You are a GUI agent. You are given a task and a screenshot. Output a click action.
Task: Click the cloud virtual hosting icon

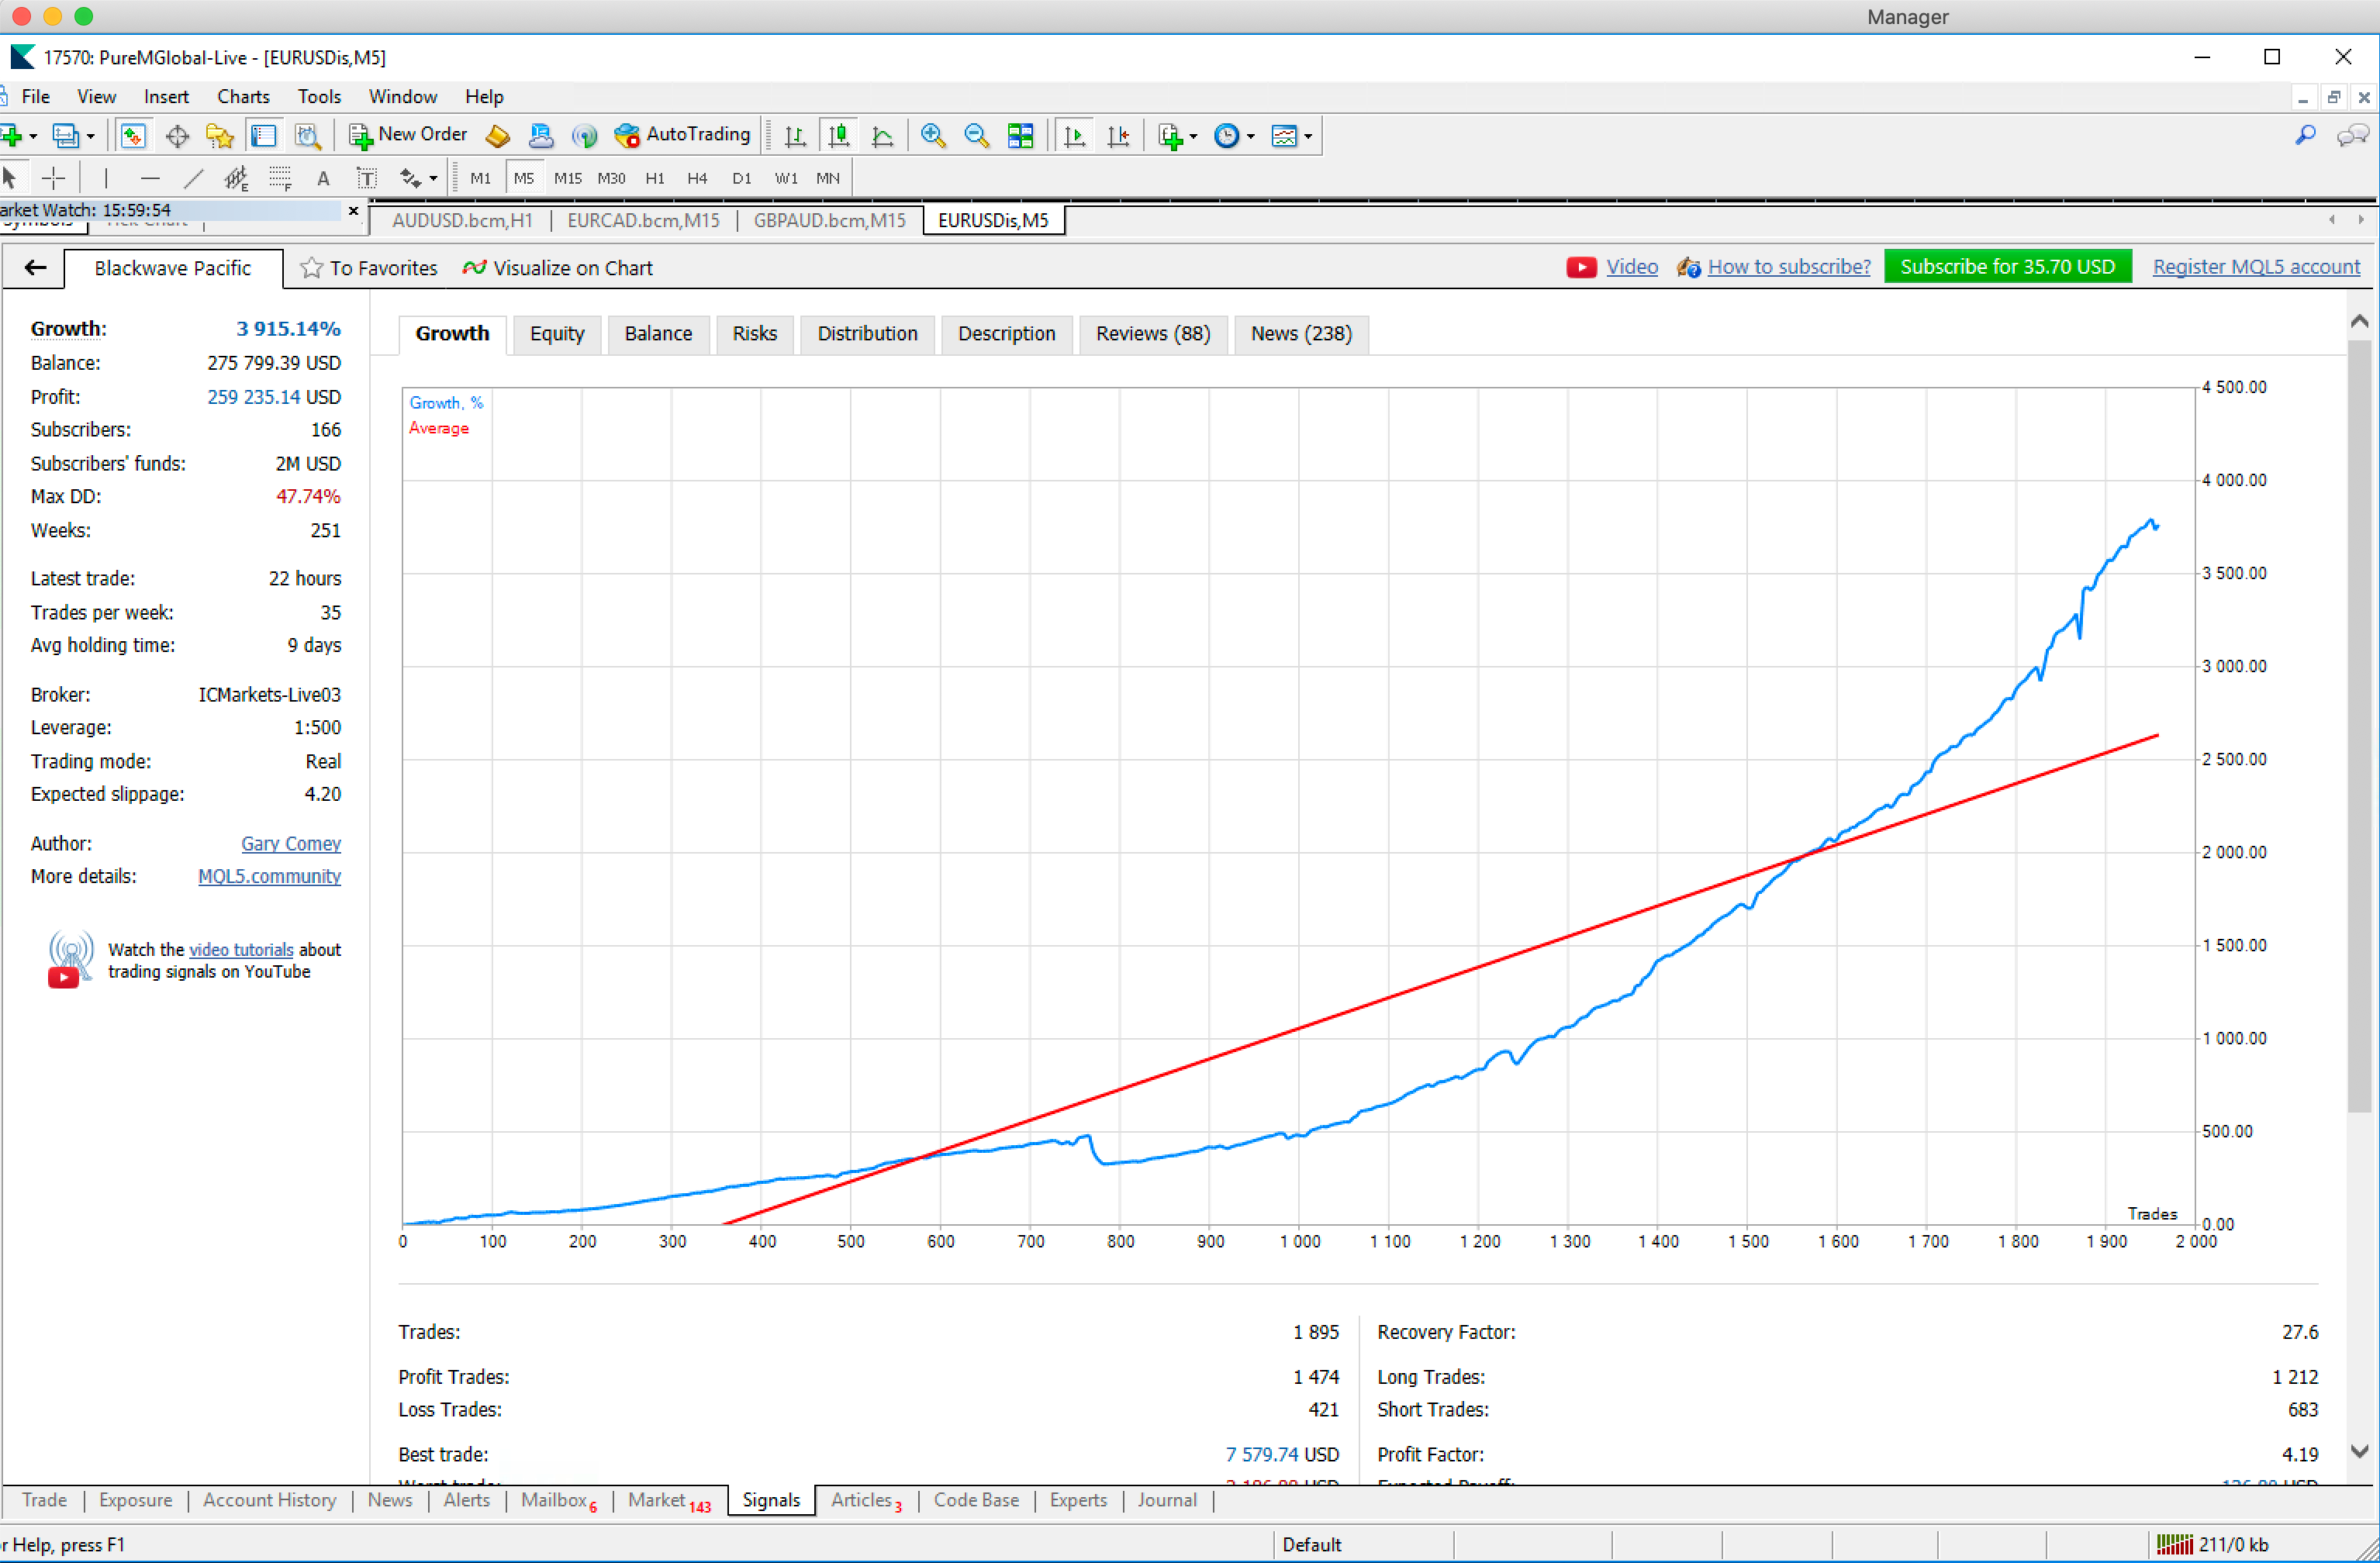click(x=541, y=136)
